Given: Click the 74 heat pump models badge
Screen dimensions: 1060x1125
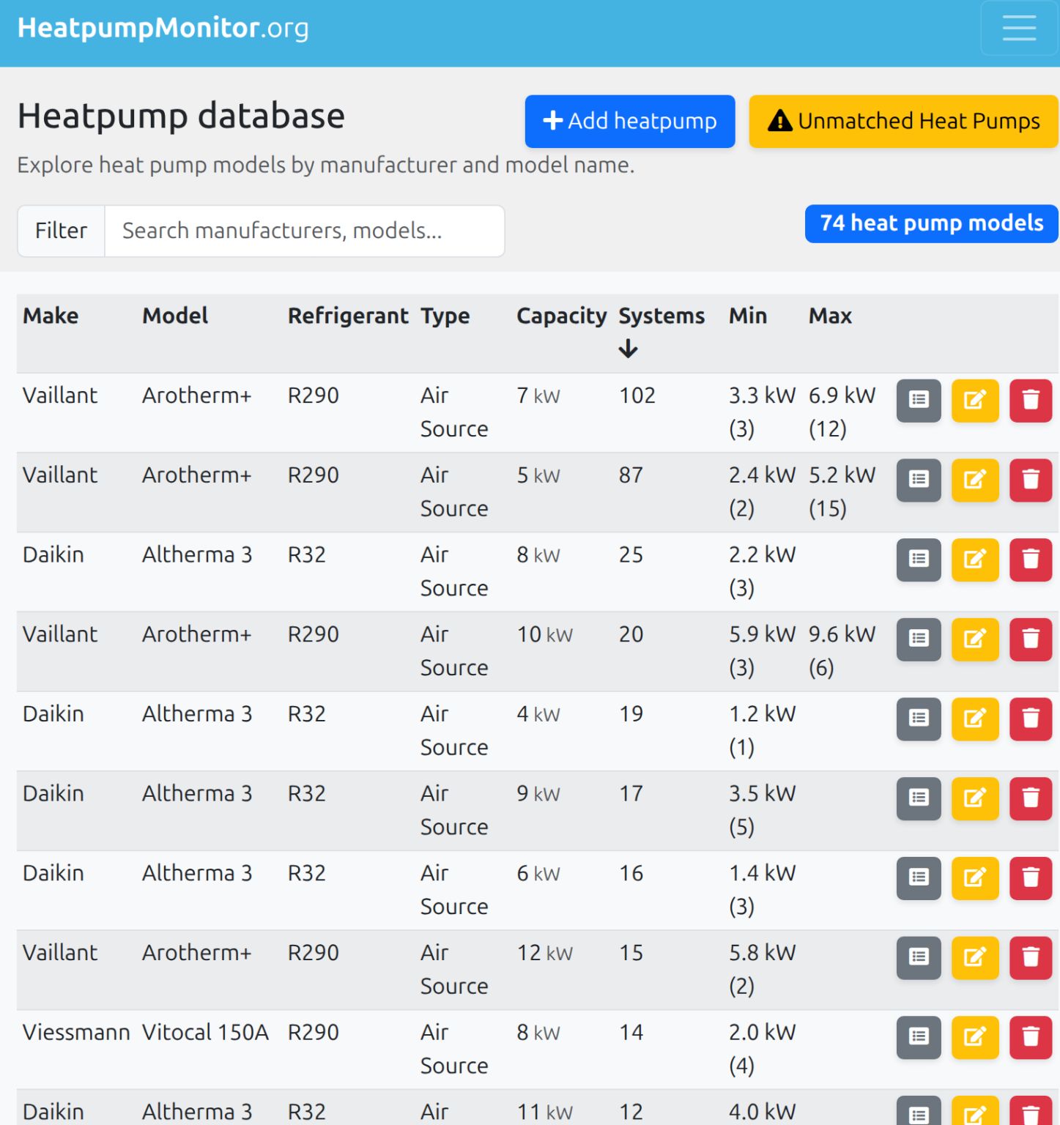Looking at the screenshot, I should coord(930,223).
